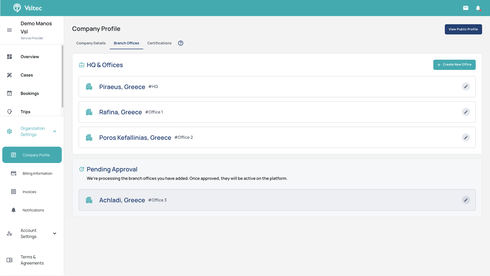Collapse the Organization Settings section
Viewport: 490px width, 276px height.
click(54, 131)
